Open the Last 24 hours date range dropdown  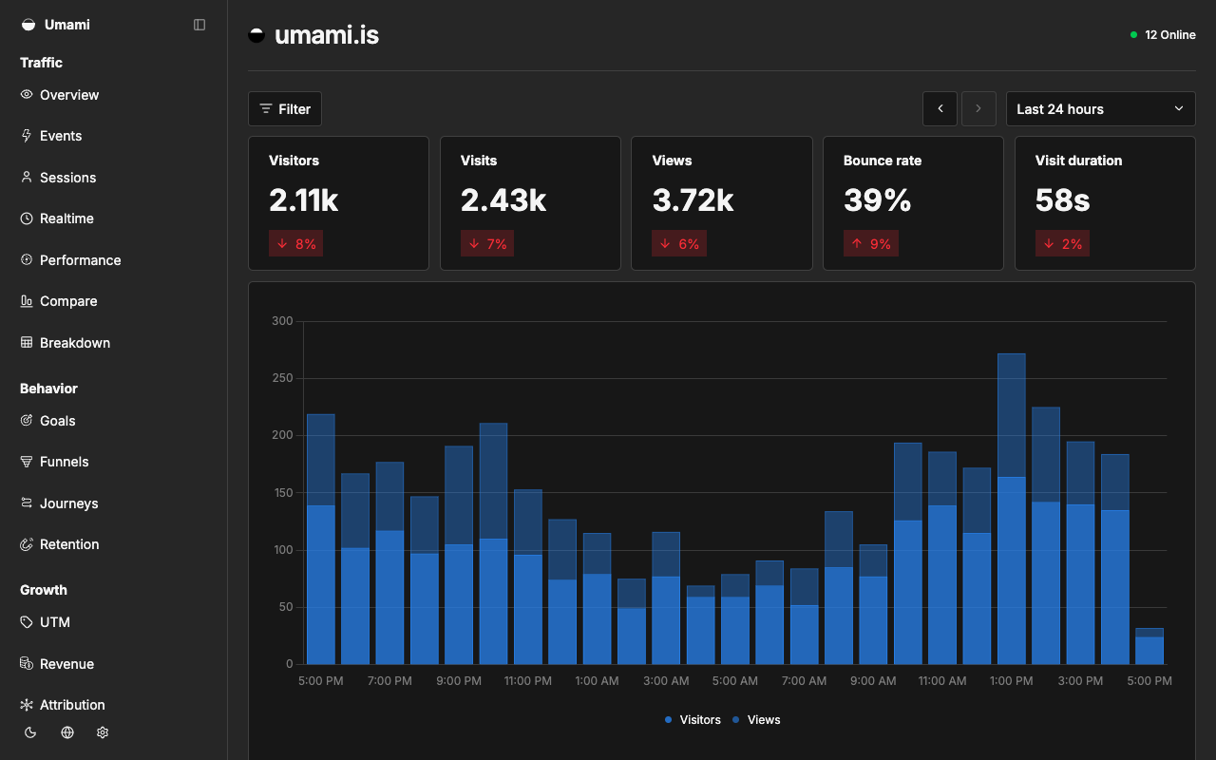pos(1100,109)
